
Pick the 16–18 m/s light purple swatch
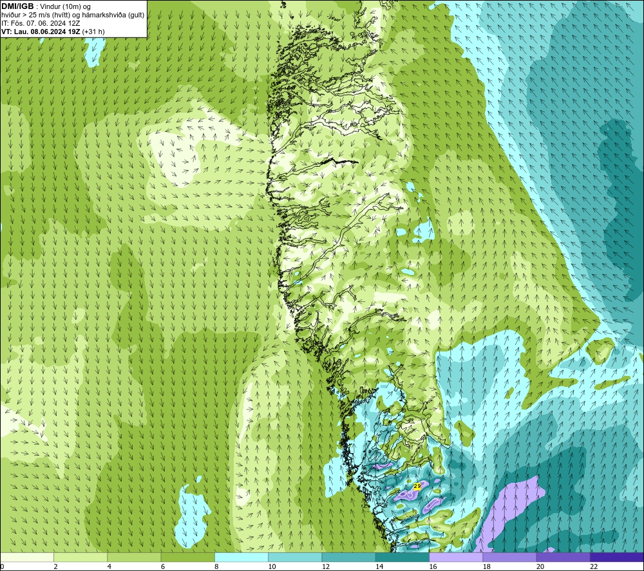point(456,557)
